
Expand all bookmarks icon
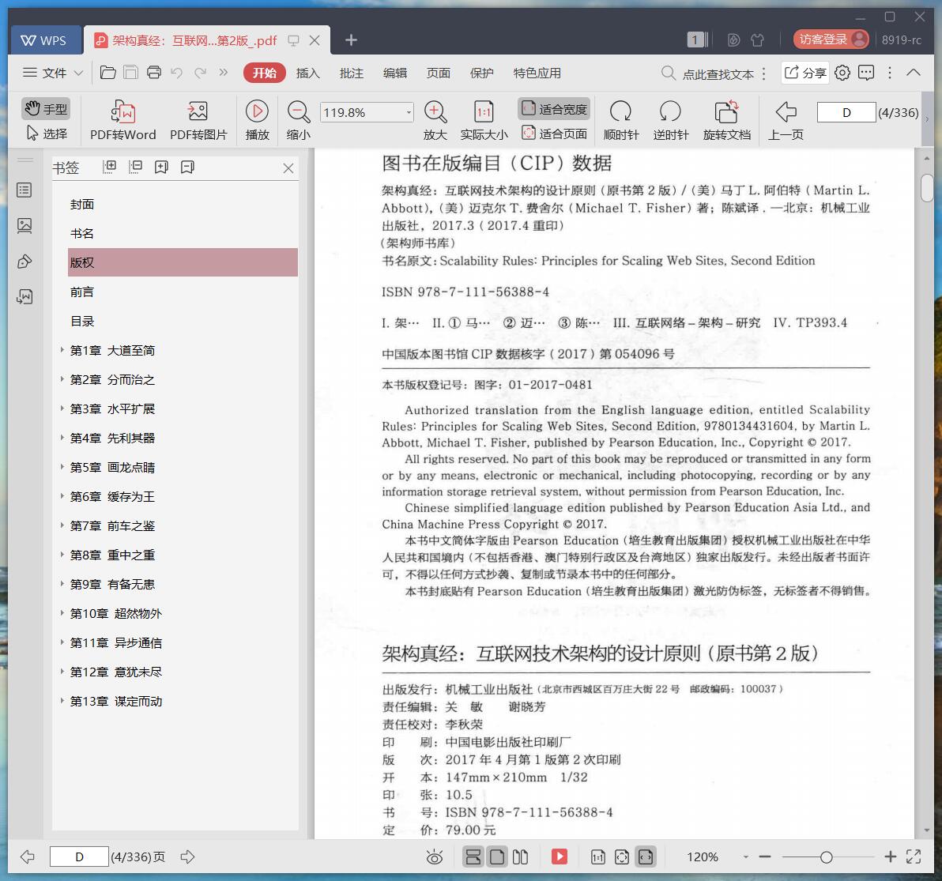[x=109, y=167]
